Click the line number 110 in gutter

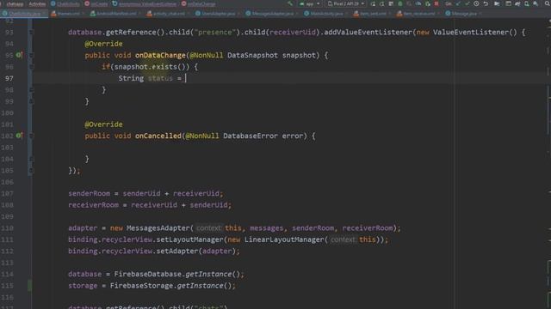(7, 228)
